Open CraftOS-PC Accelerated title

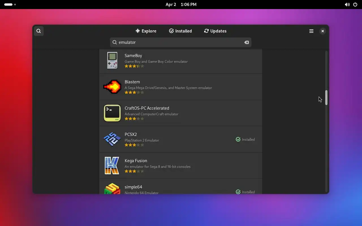[147, 108]
